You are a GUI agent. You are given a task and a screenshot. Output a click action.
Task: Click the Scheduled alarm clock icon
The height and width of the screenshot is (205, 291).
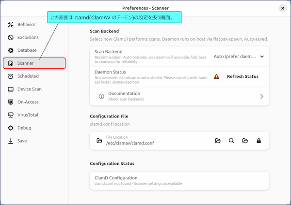11,76
